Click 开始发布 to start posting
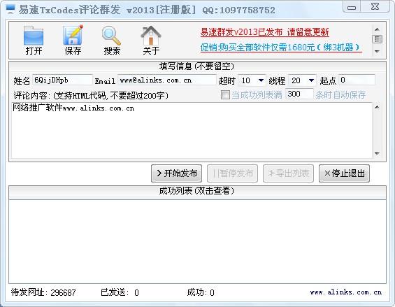This screenshot has width=395, height=307. pyautogui.click(x=176, y=173)
